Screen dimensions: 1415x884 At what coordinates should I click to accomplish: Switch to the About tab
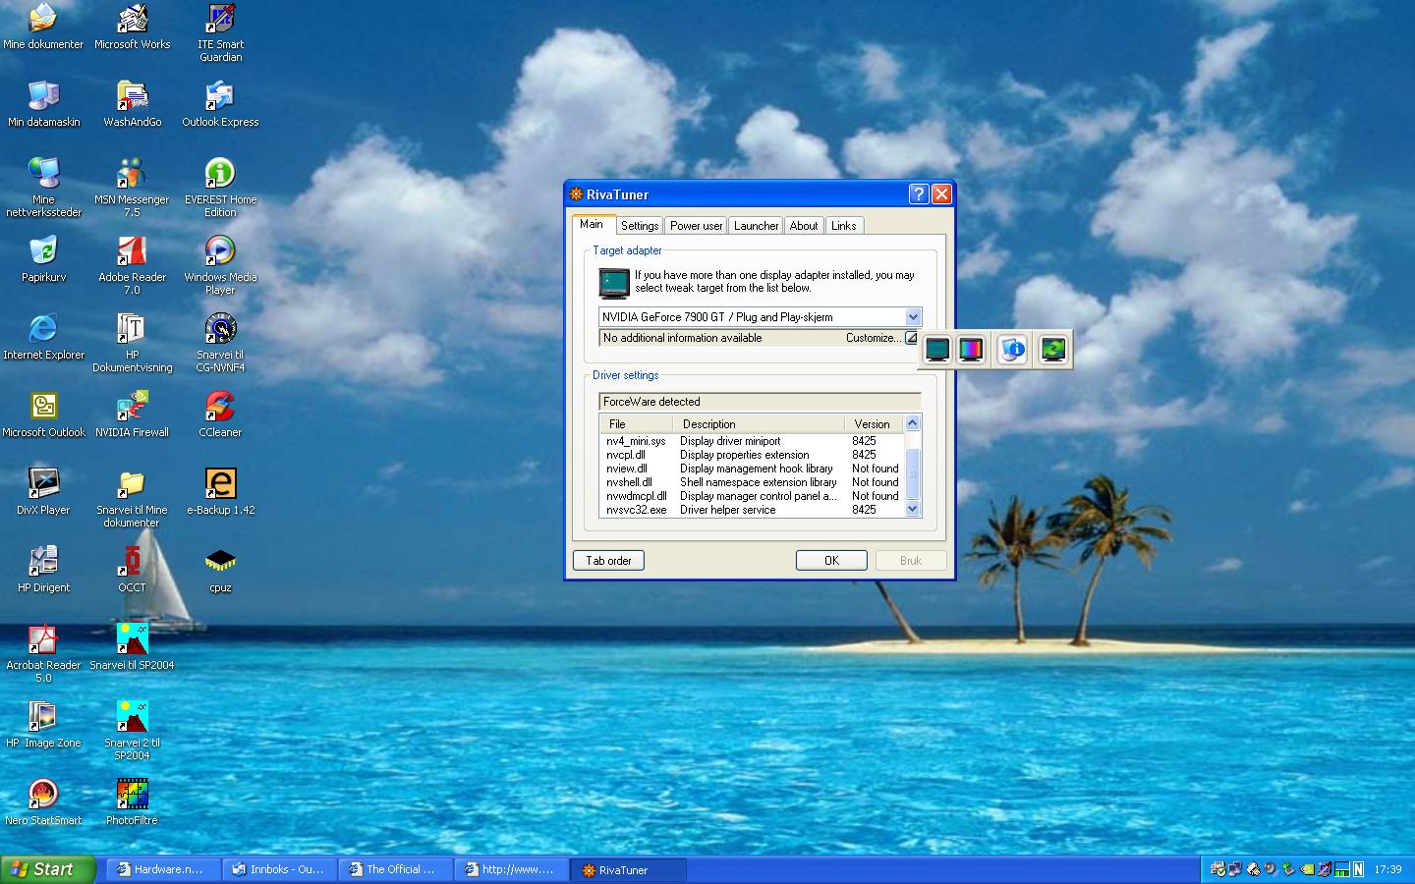tap(804, 226)
